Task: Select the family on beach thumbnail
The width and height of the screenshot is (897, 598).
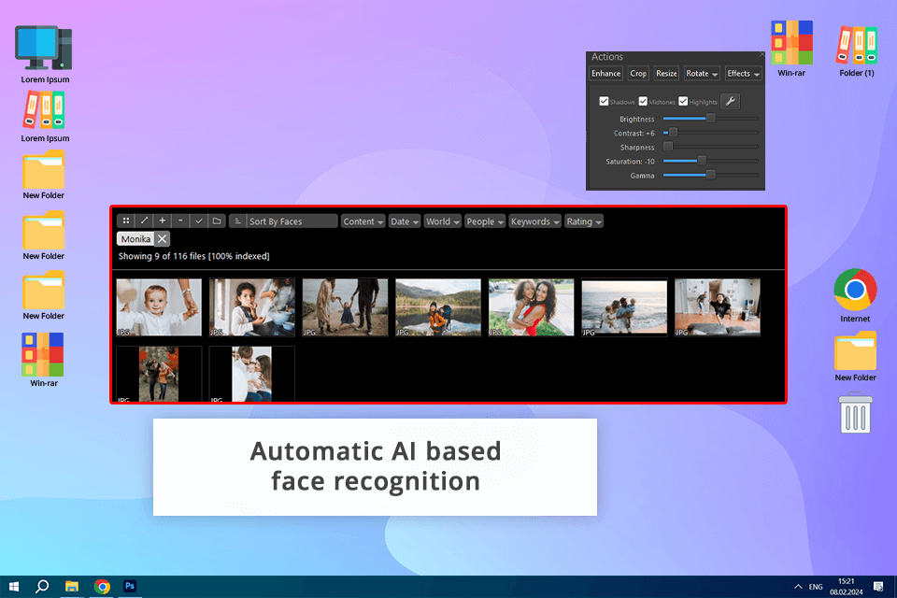Action: [624, 306]
